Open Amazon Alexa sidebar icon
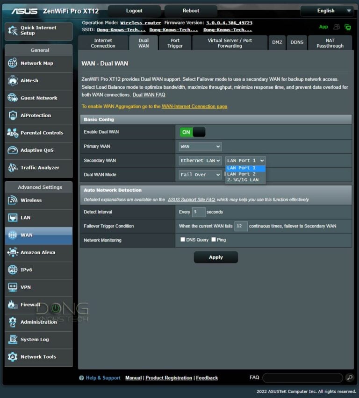 (13, 252)
